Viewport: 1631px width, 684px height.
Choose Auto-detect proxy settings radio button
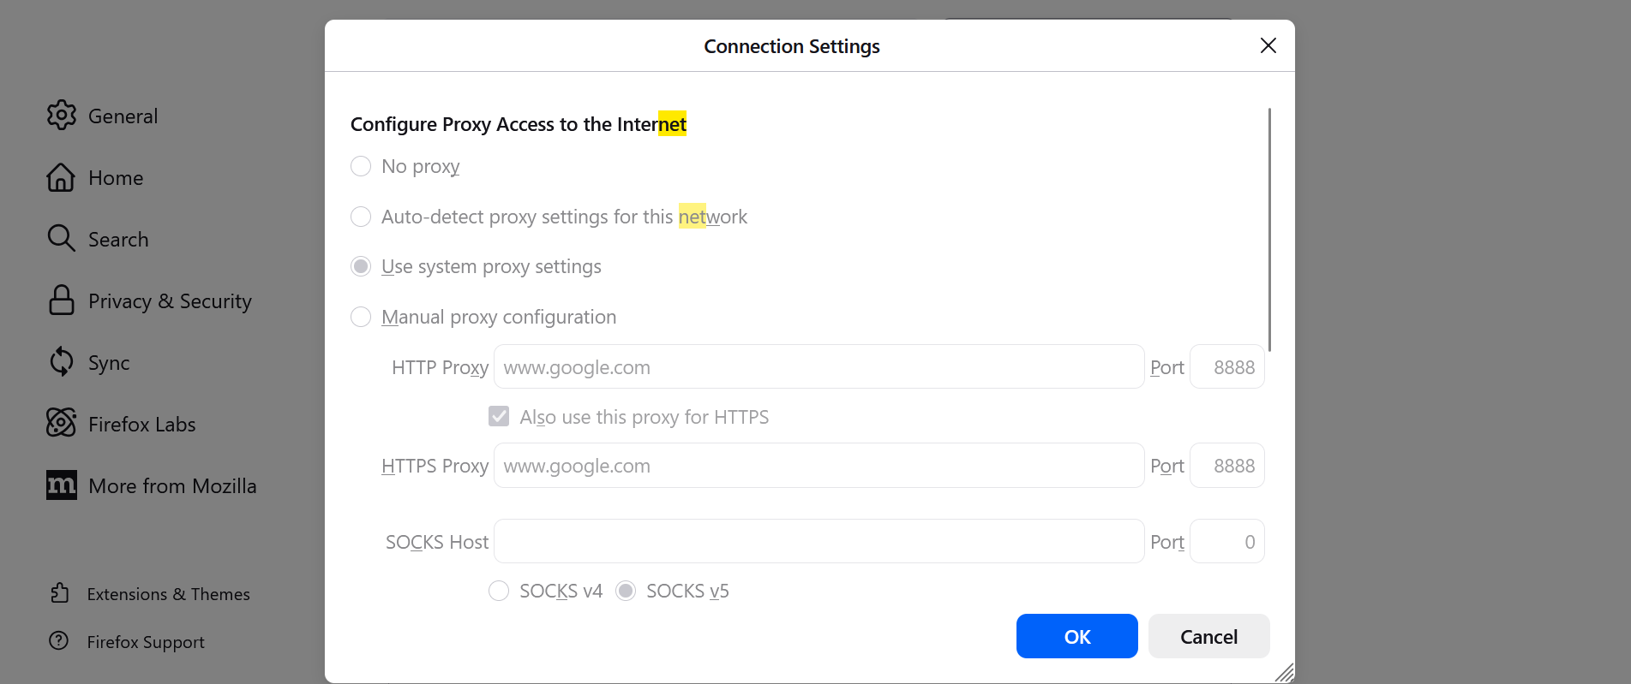(x=361, y=217)
